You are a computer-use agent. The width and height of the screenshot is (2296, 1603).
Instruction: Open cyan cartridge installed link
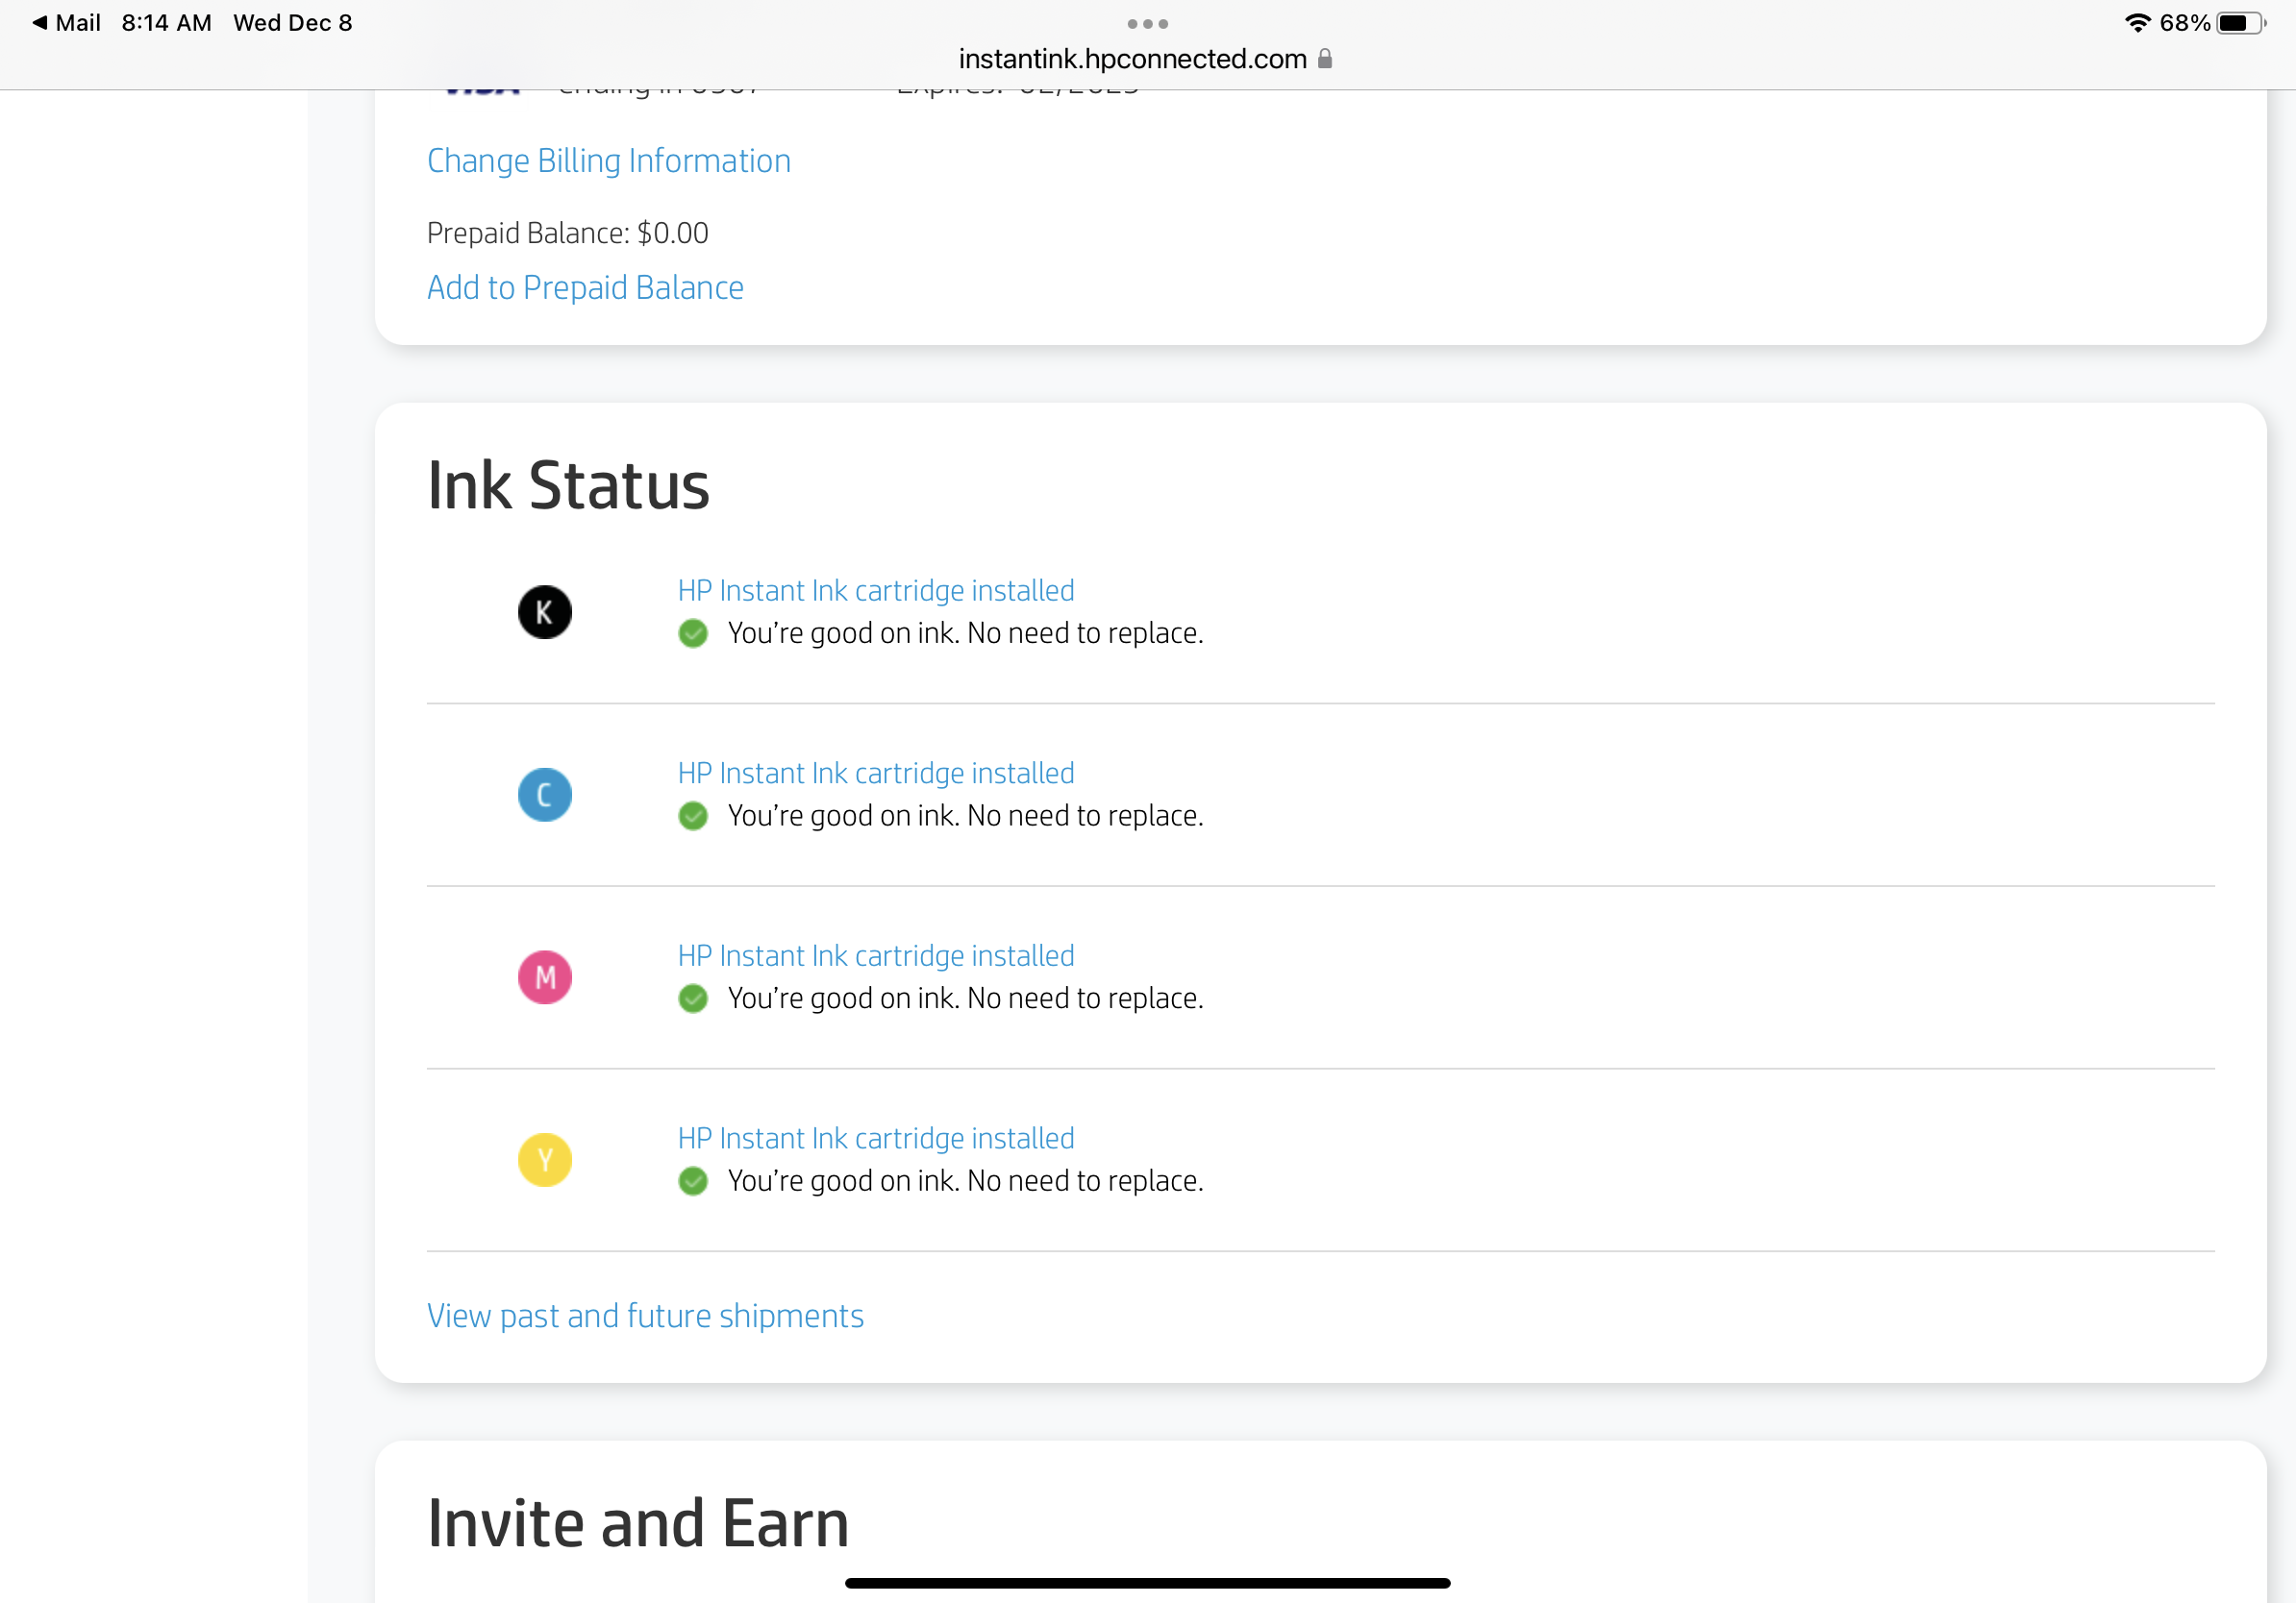coord(876,774)
